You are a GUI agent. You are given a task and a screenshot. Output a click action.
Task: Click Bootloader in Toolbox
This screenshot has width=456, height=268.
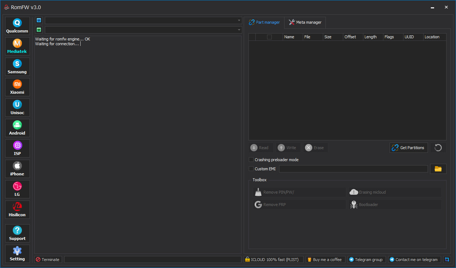point(395,205)
